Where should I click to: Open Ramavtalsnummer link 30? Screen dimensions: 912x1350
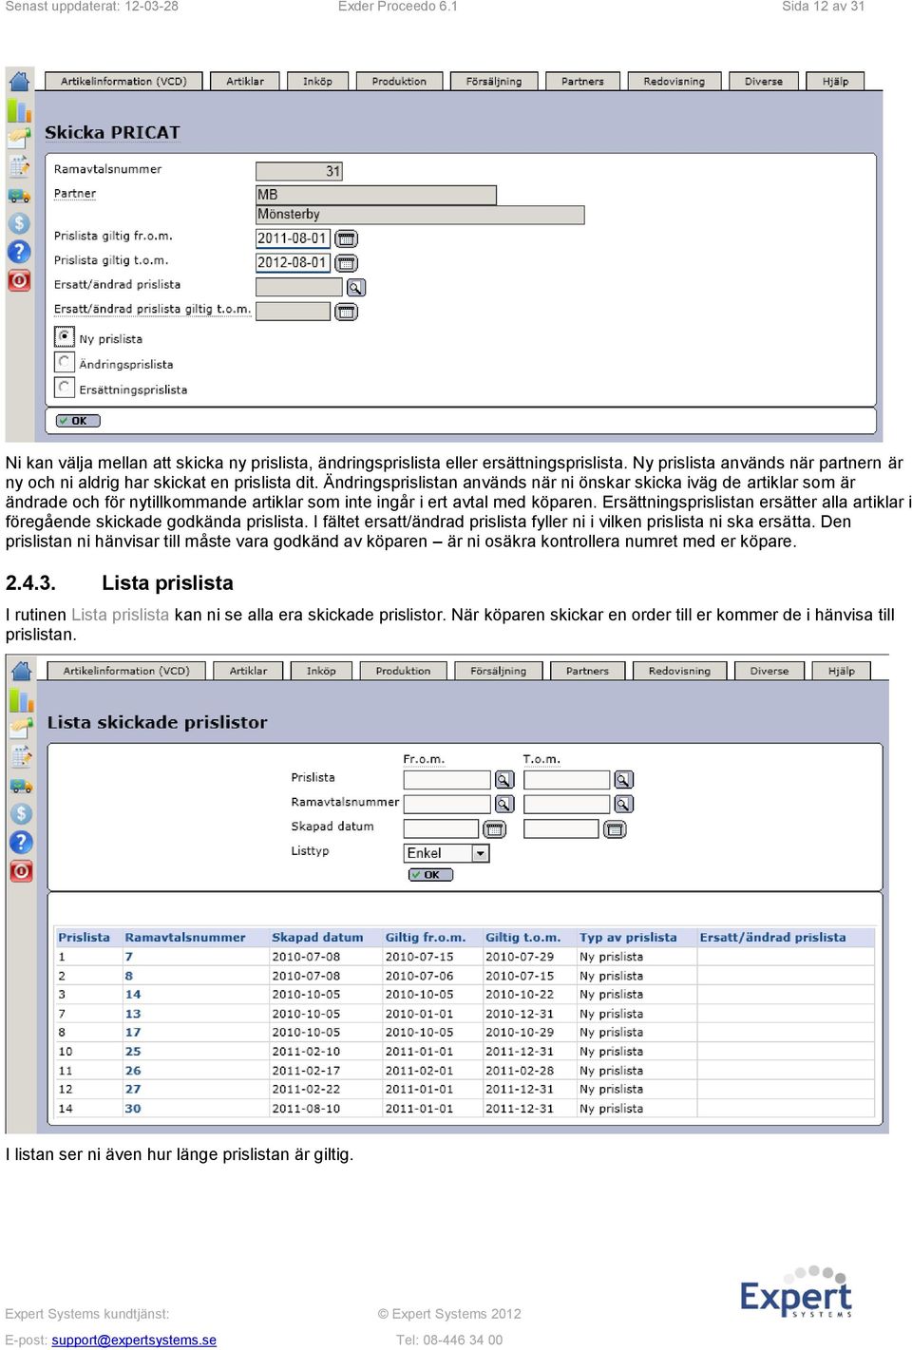[133, 1109]
